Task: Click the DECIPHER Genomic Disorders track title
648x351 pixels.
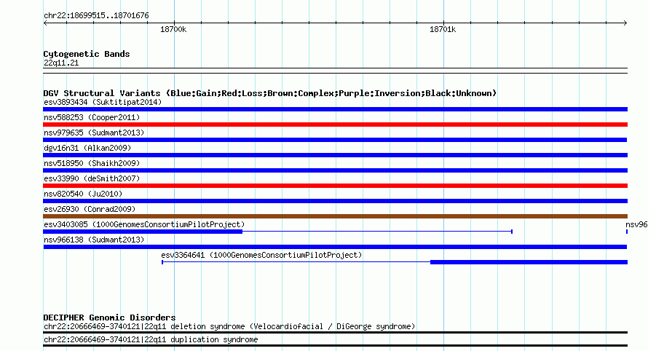Action: click(x=109, y=318)
